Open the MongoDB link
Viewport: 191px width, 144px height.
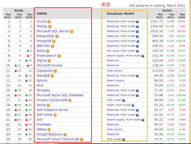(x=44, y=41)
